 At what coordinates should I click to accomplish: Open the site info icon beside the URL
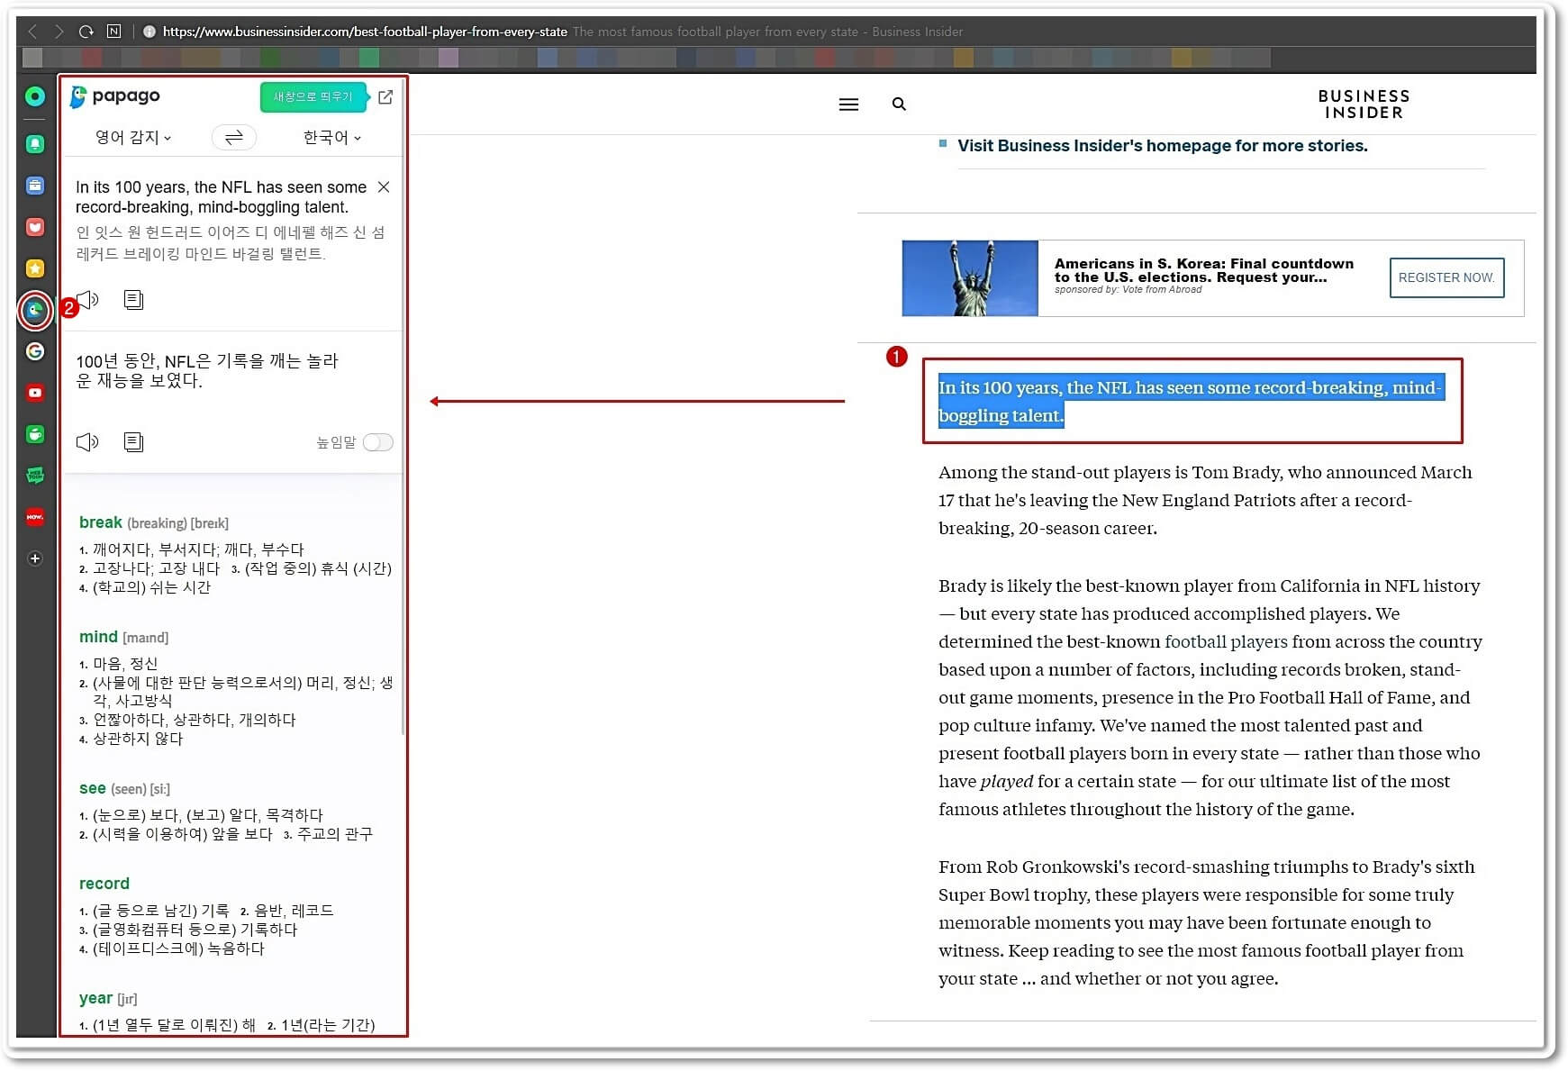click(150, 32)
